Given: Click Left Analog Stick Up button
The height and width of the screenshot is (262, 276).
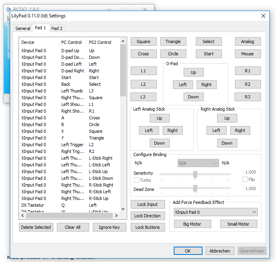Looking at the screenshot, I should pos(160,118).
